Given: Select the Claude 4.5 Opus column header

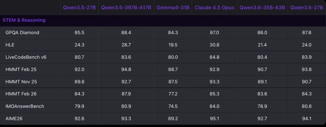Looking at the screenshot, I should pyautogui.click(x=214, y=8).
